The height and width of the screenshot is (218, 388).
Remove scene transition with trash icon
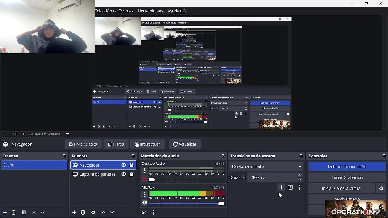coord(291,187)
